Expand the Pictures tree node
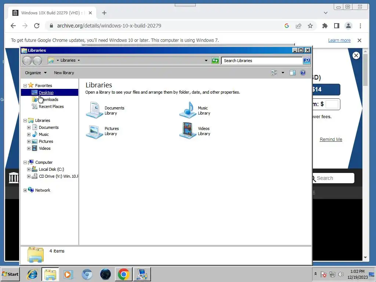Screen dimensions: 376x282 pyautogui.click(x=29, y=141)
